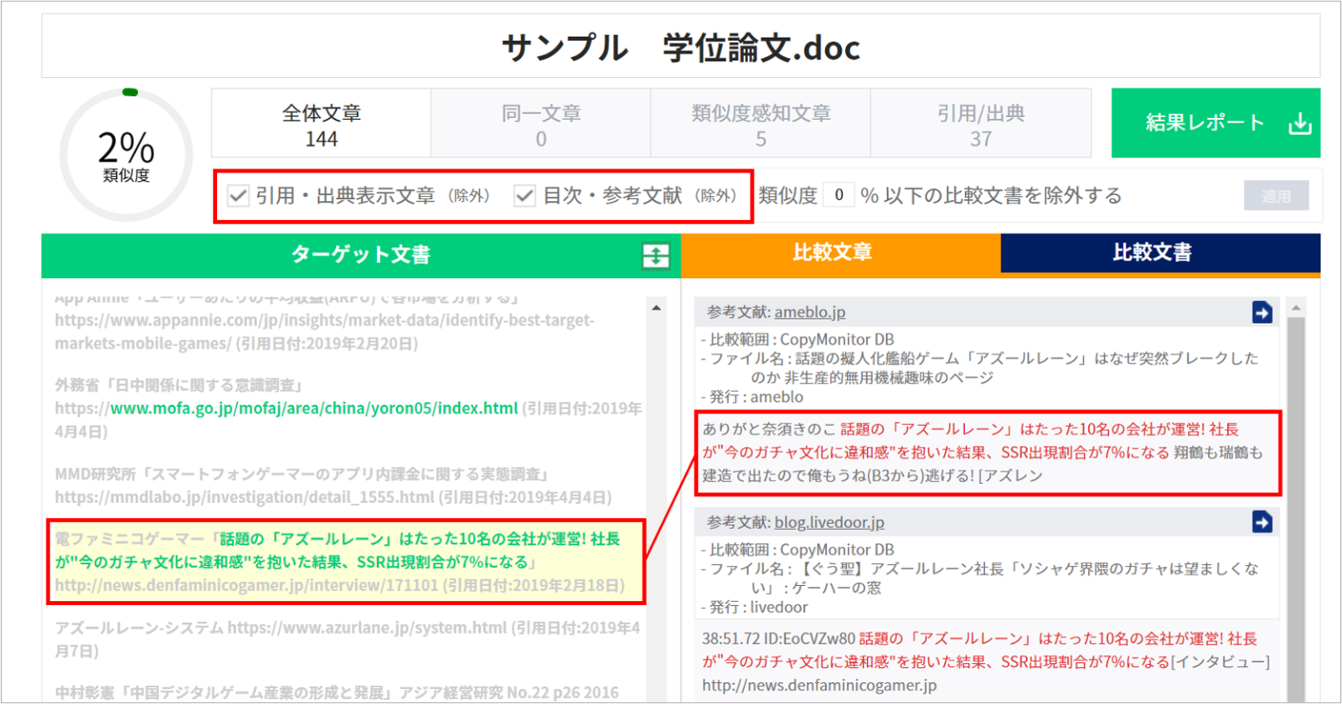Screen dimensions: 1342x704
Task: Click the swap/expand icon on ターゲット文書 header
Action: [x=656, y=255]
